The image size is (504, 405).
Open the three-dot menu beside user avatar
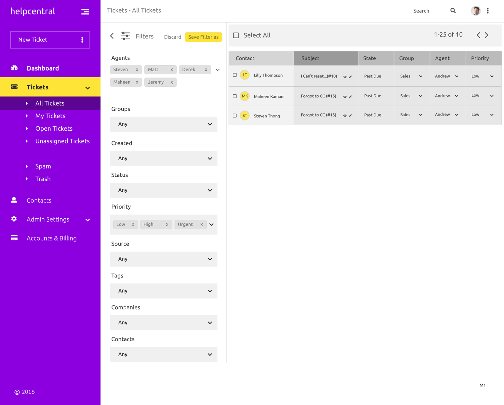click(488, 11)
